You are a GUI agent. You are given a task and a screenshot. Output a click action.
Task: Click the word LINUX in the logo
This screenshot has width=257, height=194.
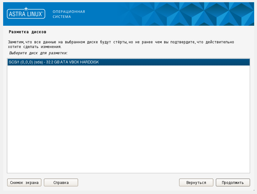[x=35, y=14]
